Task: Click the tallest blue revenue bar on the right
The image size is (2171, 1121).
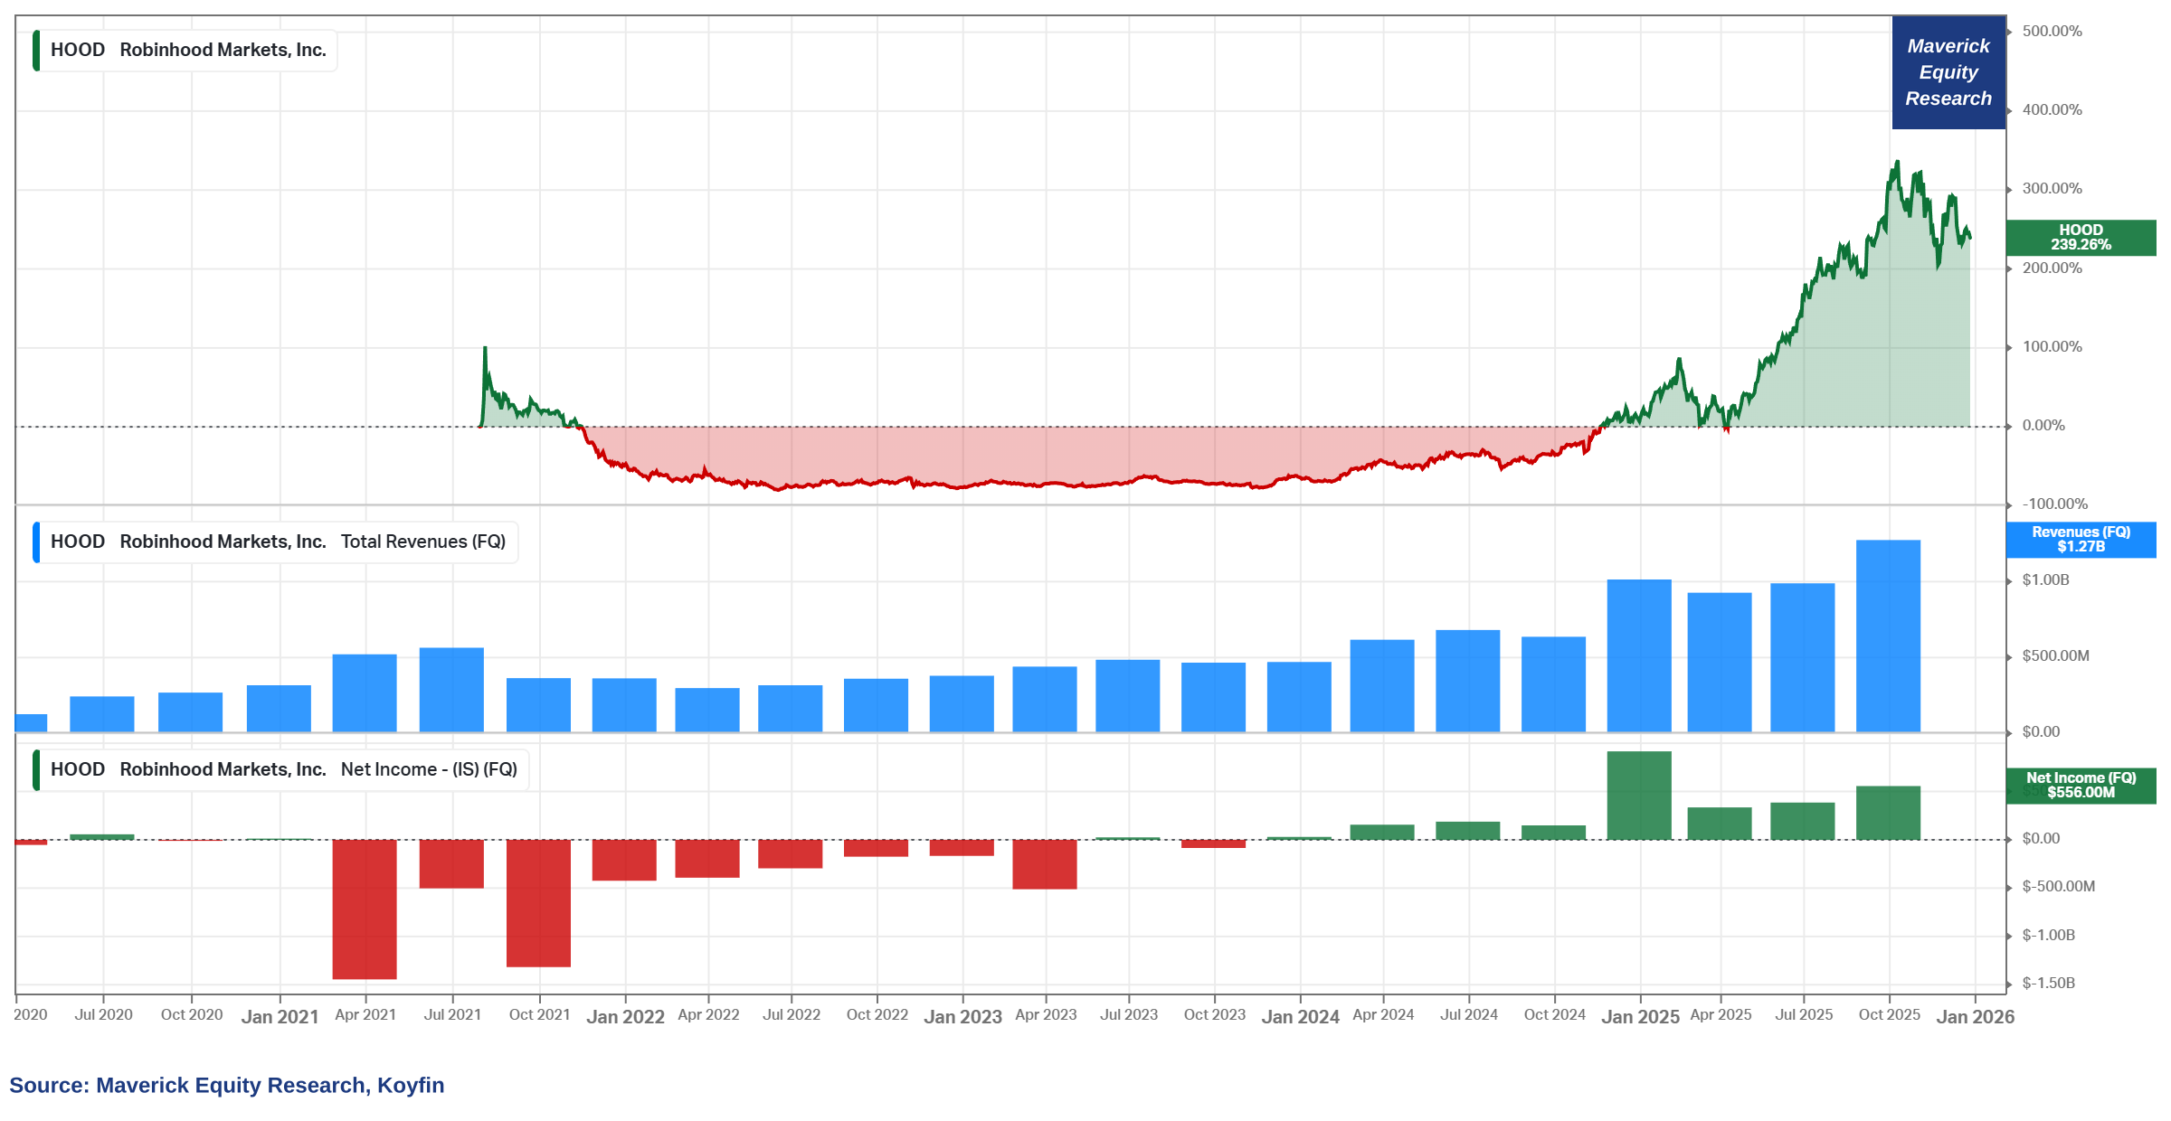Action: point(1888,636)
